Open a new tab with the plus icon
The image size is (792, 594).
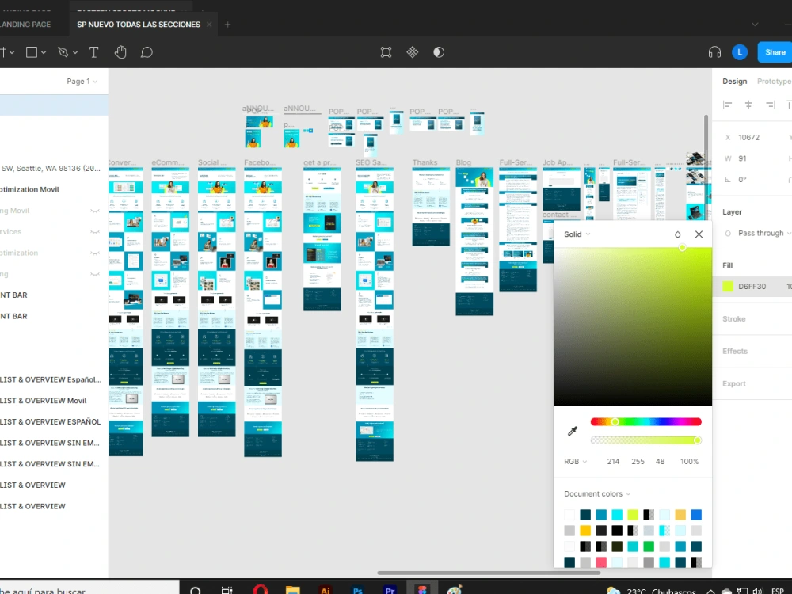227,25
